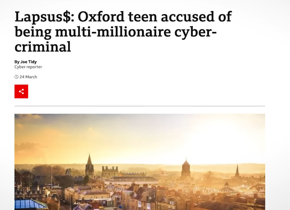Click the battlemented chapel building in photo

pyautogui.click(x=110, y=172)
